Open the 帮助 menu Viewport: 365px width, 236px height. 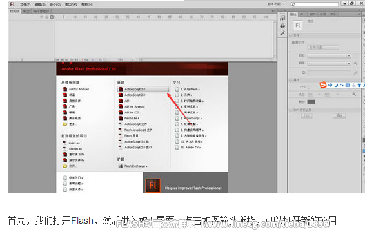coord(87,5)
